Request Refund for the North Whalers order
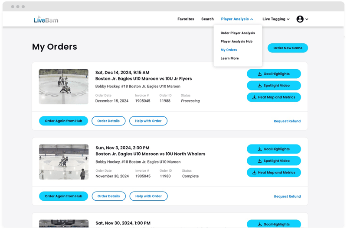347x231 pixels. pos(287,196)
